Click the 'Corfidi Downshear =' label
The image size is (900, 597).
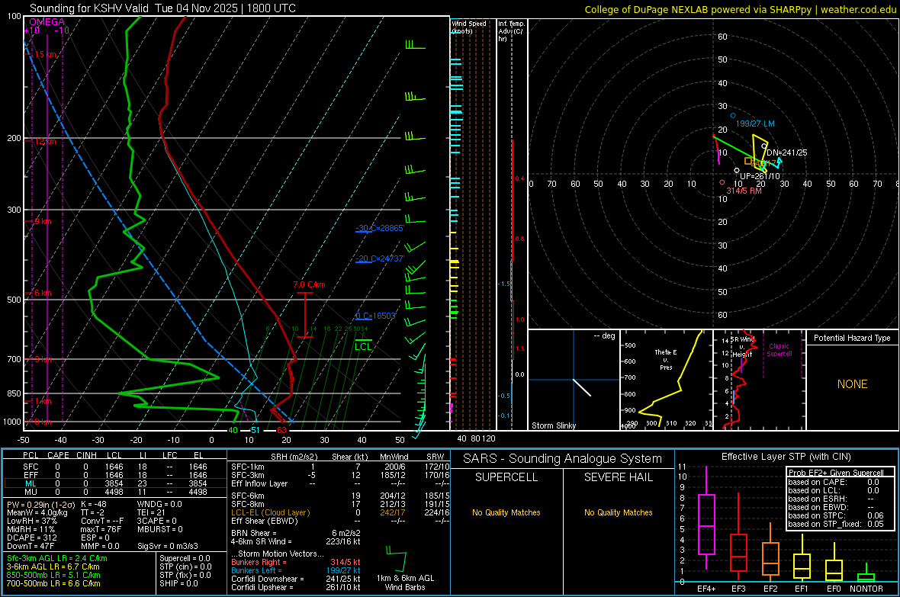(267, 579)
